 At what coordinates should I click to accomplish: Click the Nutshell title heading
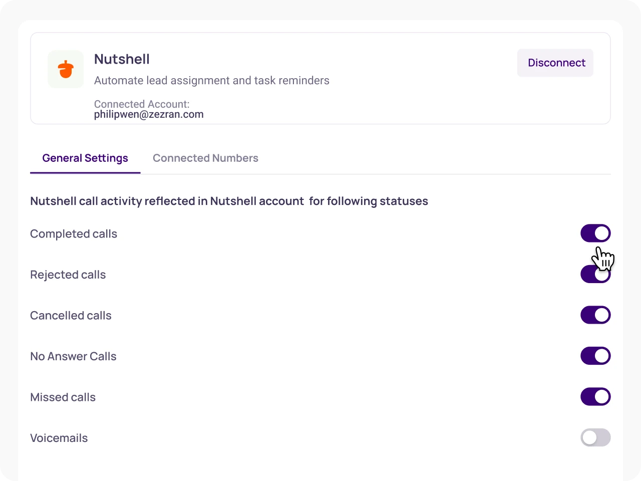122,59
